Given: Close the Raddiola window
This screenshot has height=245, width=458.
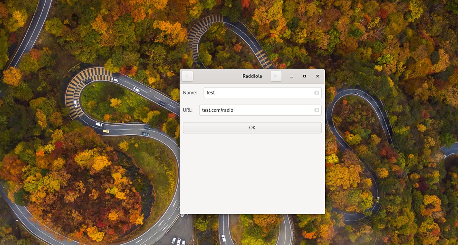Looking at the screenshot, I should [317, 76].
